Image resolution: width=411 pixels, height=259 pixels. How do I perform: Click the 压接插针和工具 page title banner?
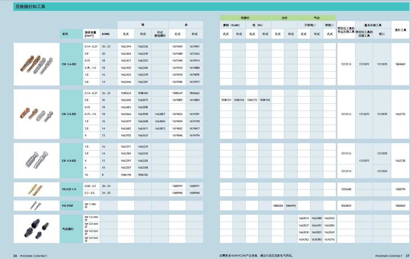(211, 6)
